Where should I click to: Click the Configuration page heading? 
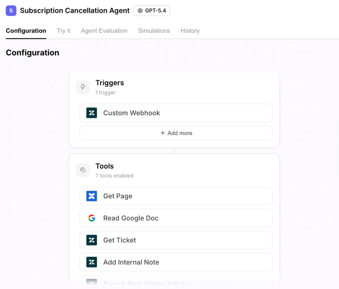pos(32,53)
